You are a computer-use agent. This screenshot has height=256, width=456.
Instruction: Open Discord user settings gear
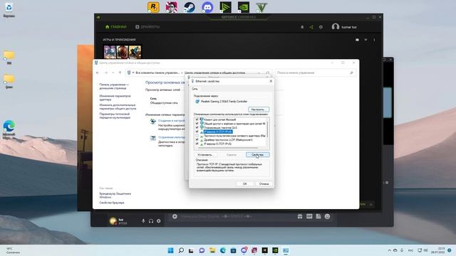158,221
